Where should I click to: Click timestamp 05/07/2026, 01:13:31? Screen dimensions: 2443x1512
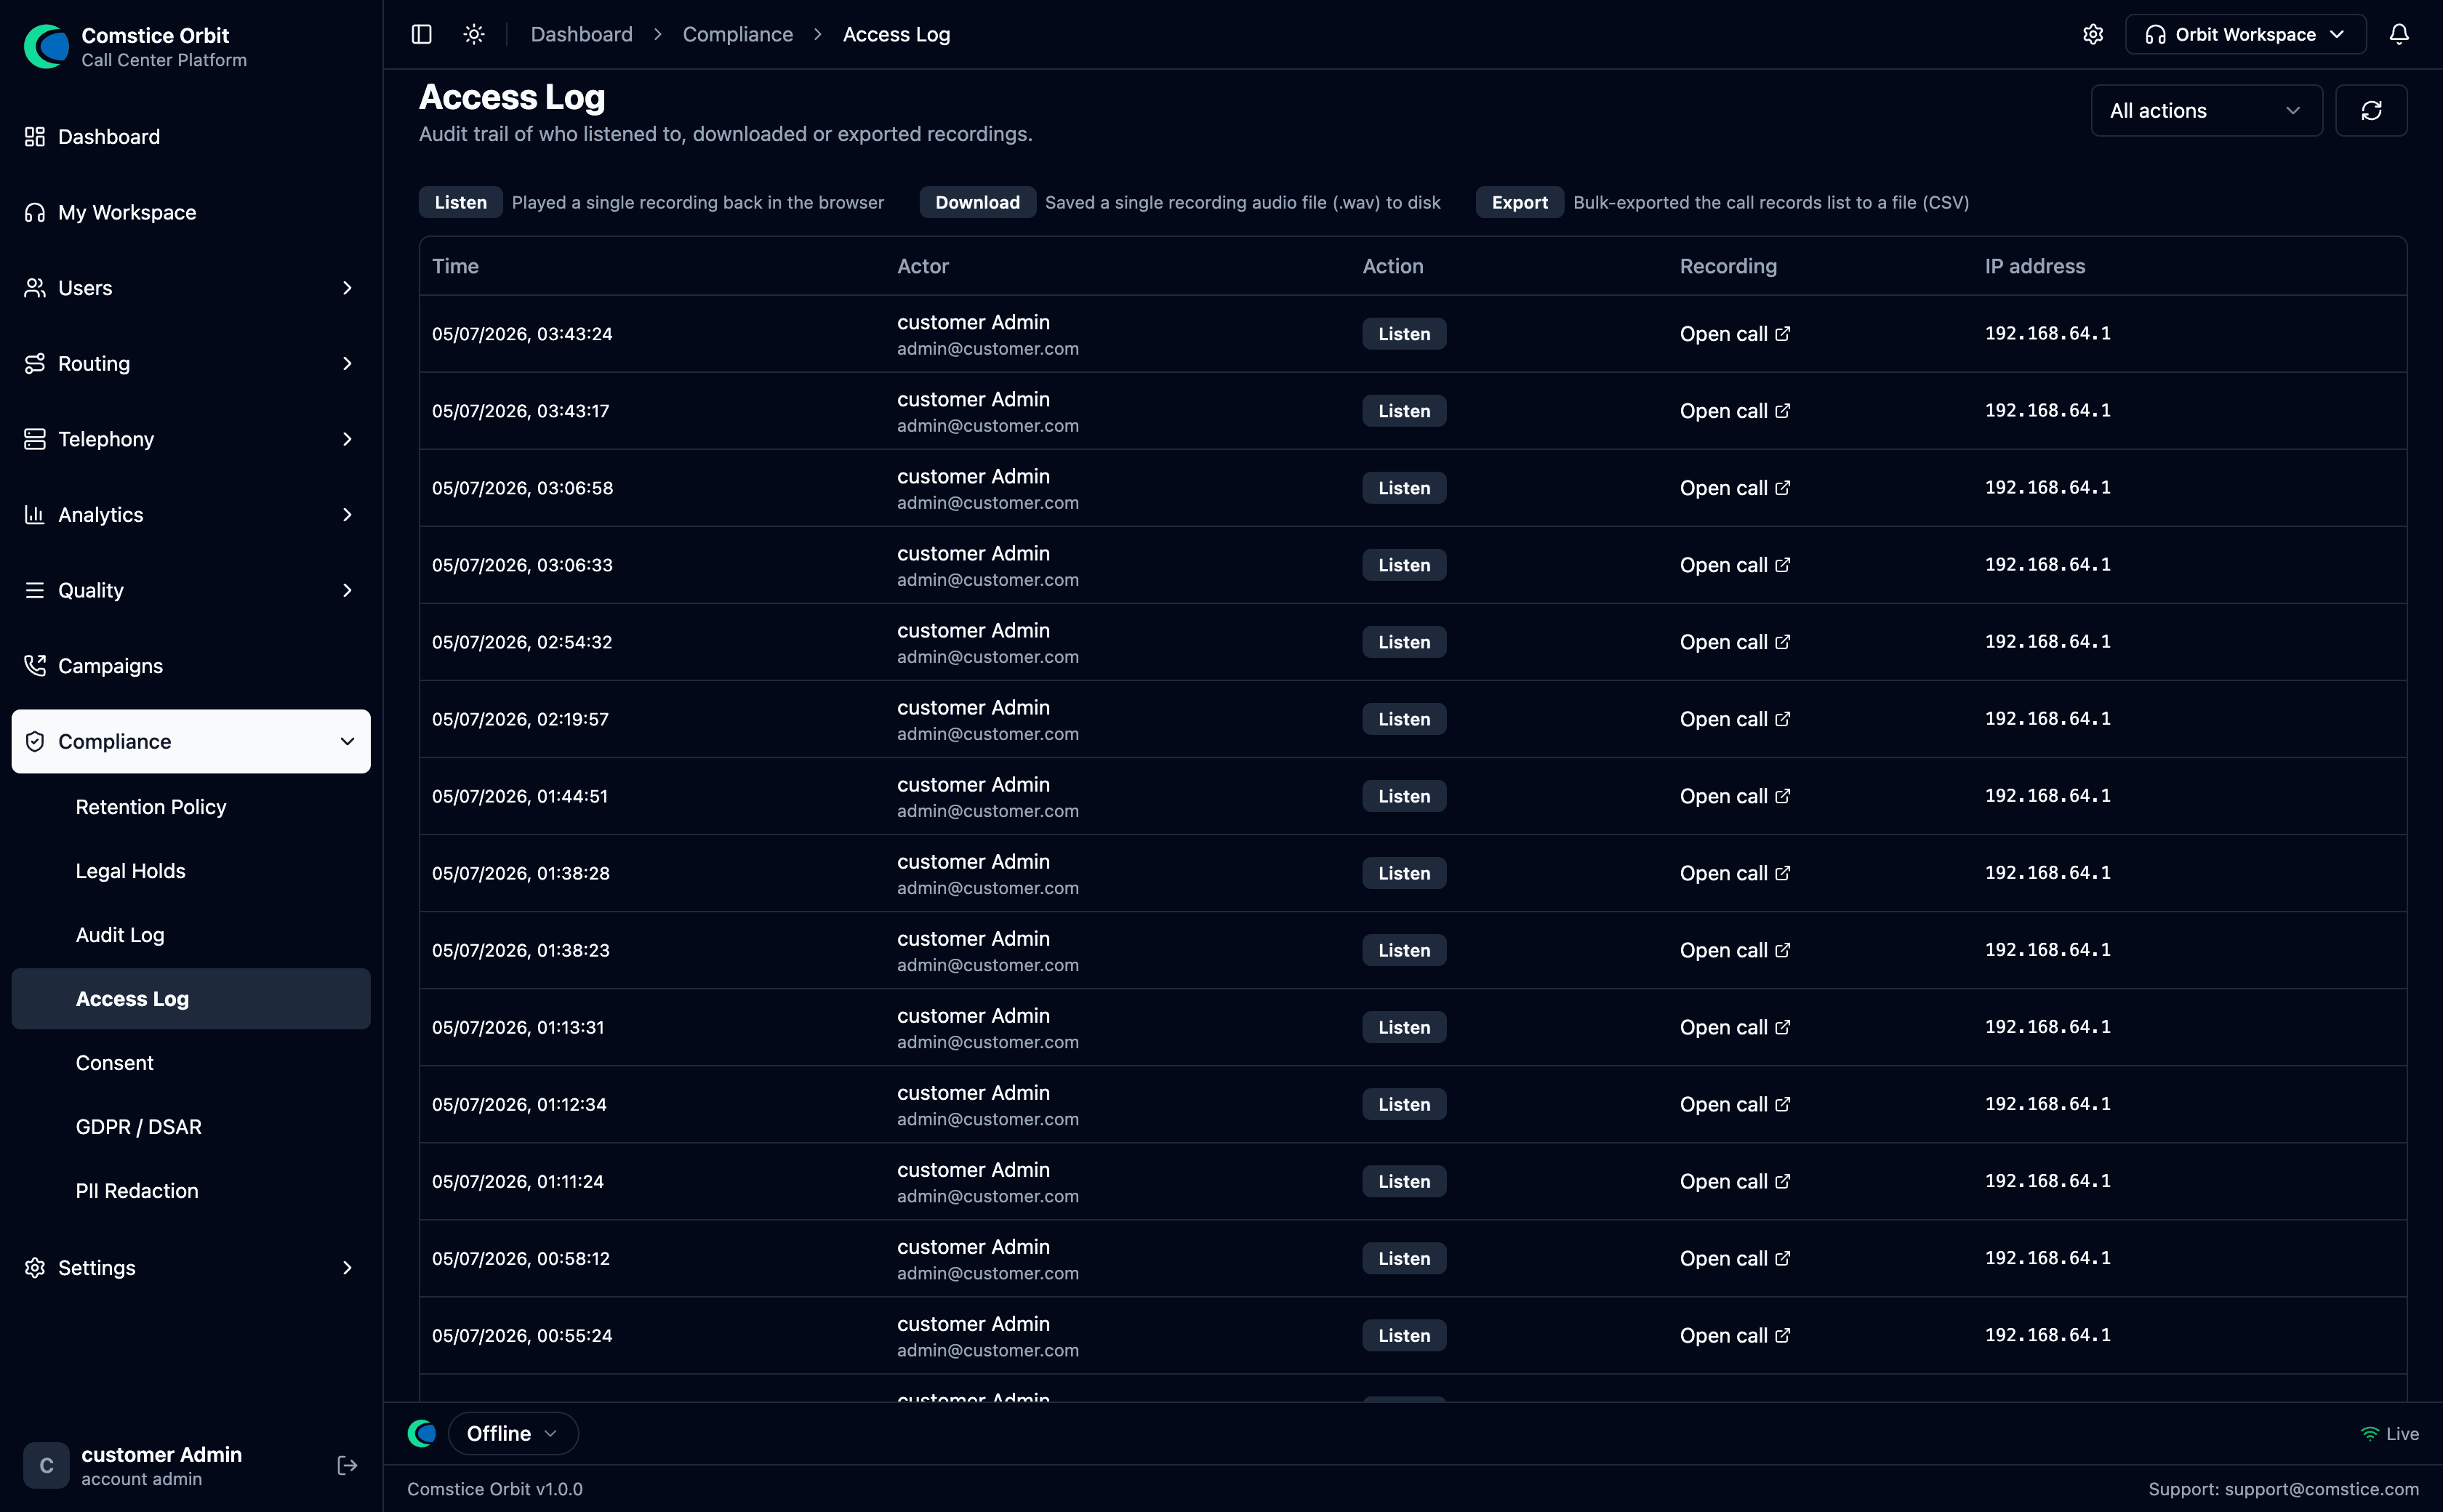518,1027
